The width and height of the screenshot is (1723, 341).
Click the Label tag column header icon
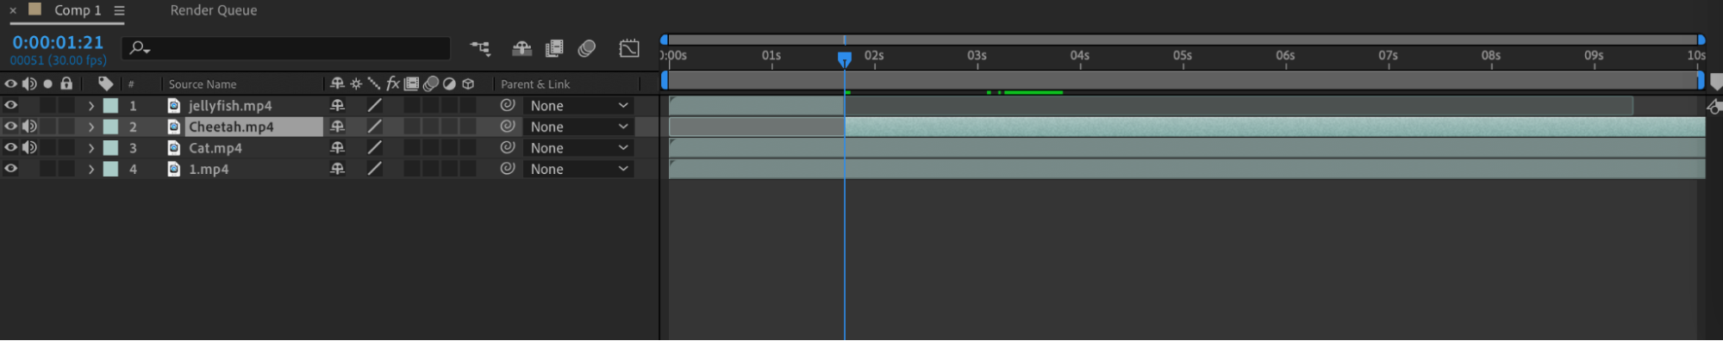(x=105, y=84)
